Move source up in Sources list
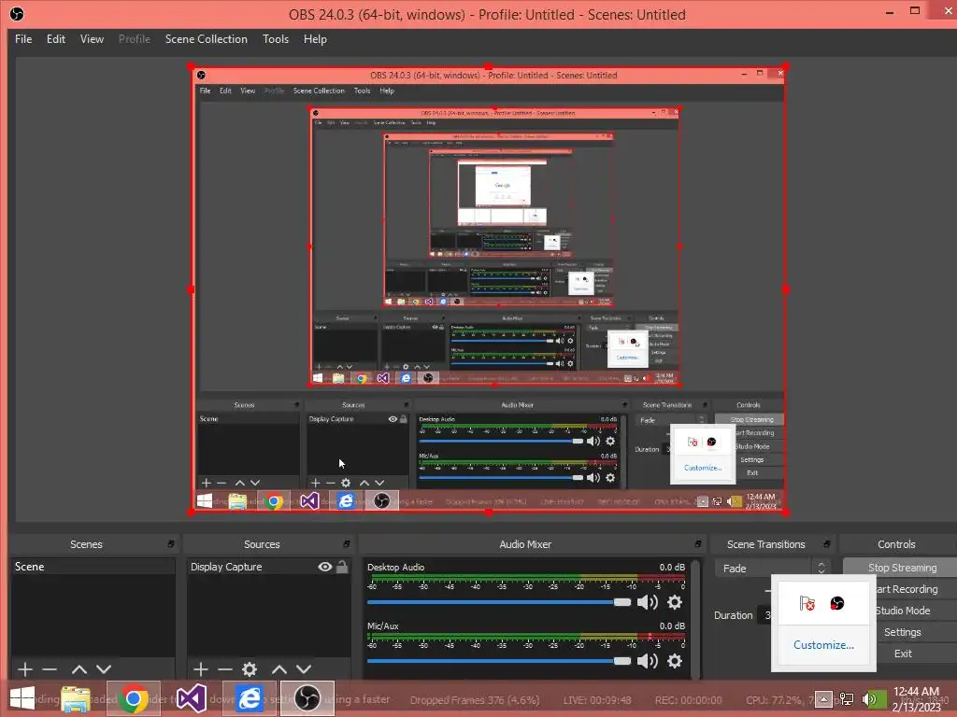The image size is (957, 717). (279, 669)
